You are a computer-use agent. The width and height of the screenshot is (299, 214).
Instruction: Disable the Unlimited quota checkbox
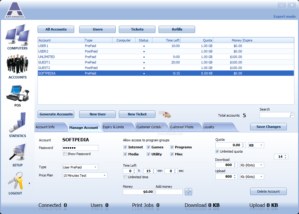(x=217, y=151)
